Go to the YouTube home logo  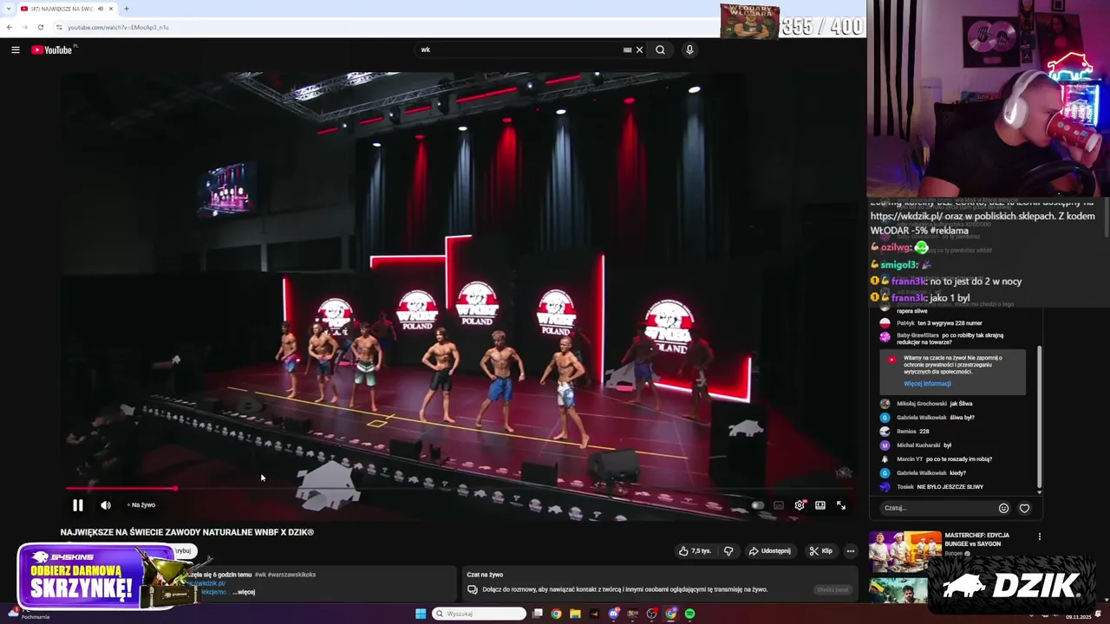(54, 50)
